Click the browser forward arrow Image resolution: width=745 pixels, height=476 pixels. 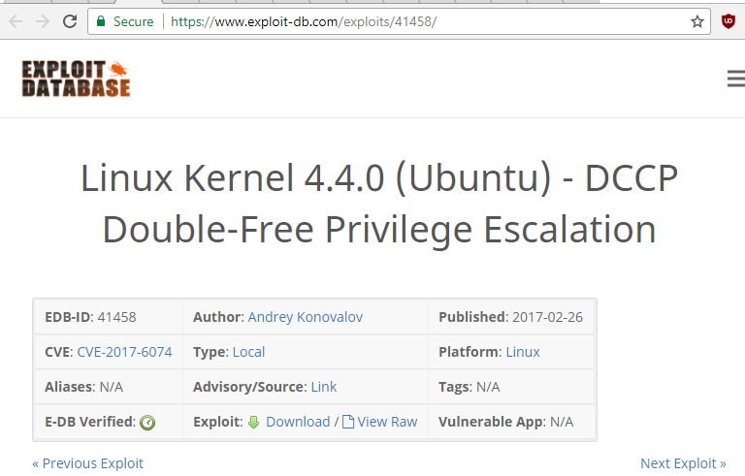(42, 21)
